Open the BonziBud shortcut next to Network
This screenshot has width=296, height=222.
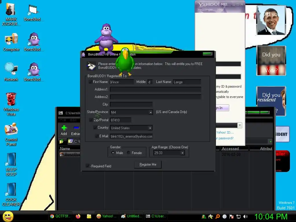(x=34, y=72)
